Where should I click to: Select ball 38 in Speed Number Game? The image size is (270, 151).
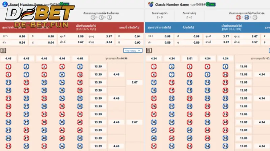click(44, 122)
